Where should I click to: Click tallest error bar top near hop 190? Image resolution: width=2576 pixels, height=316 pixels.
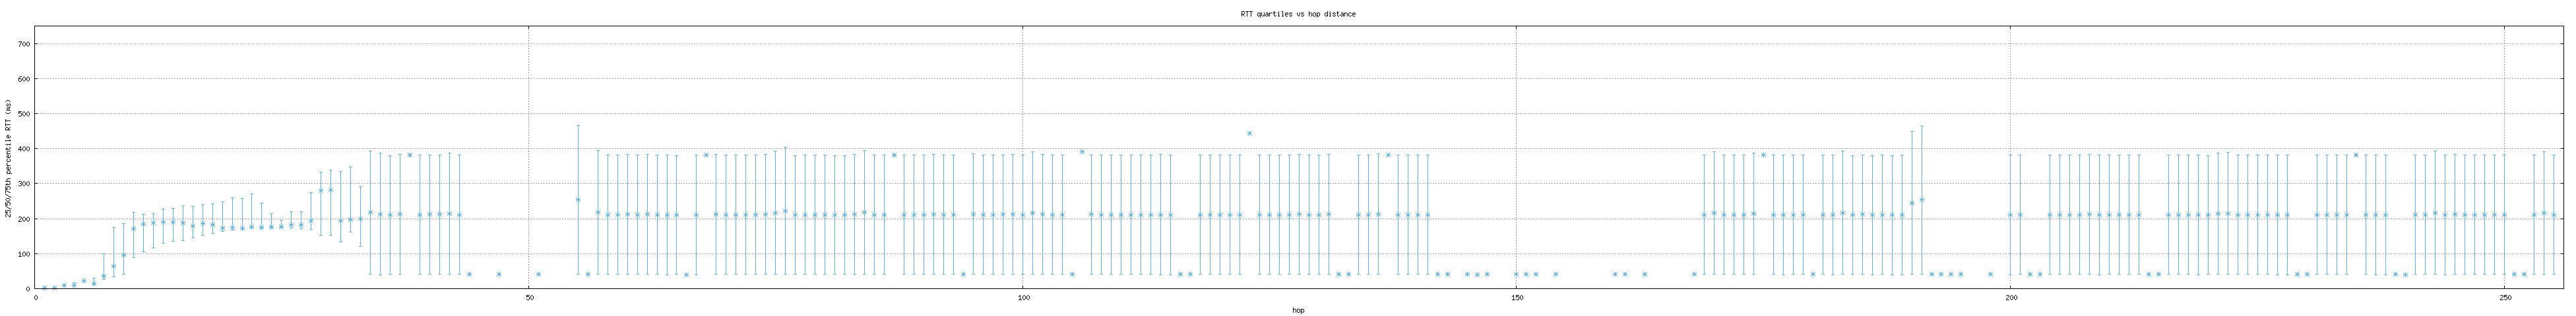pyautogui.click(x=1921, y=126)
